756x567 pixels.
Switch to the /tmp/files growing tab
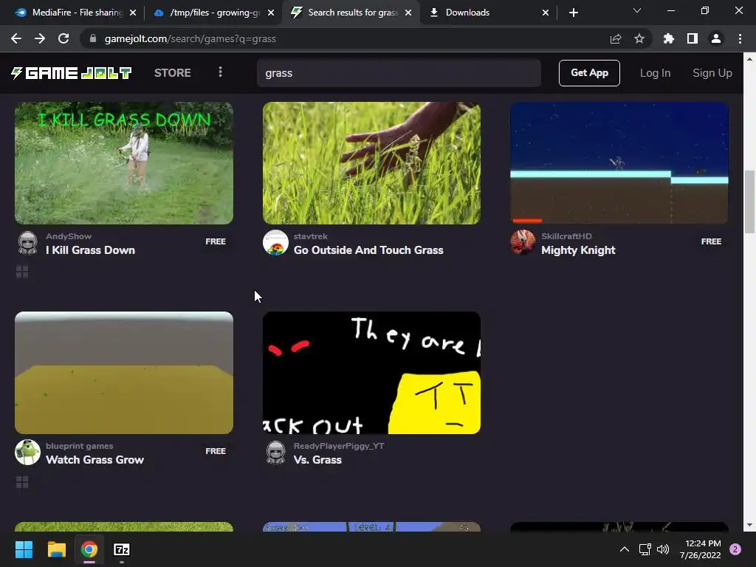point(212,13)
